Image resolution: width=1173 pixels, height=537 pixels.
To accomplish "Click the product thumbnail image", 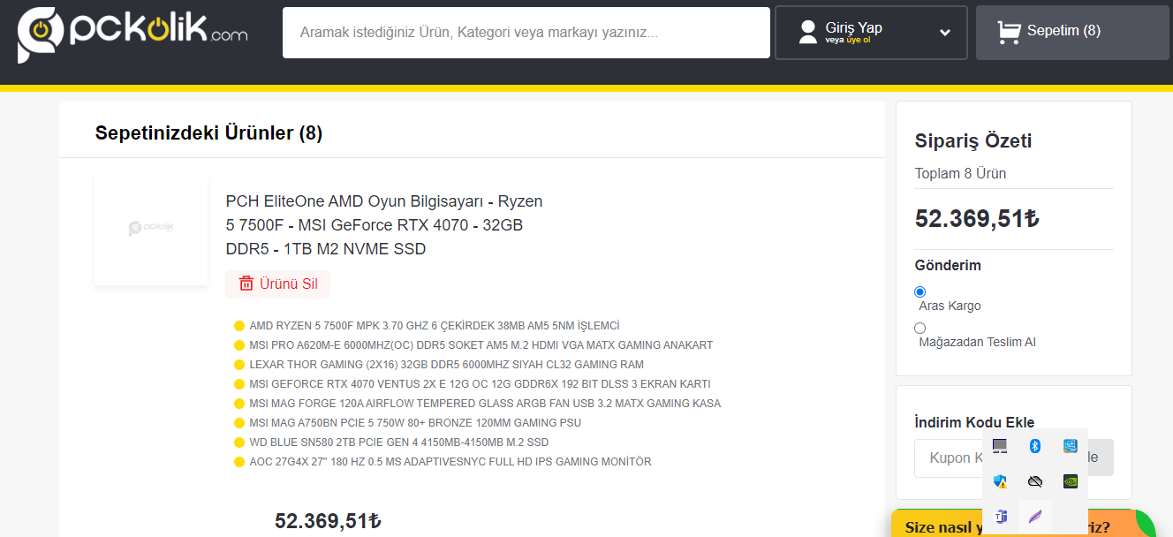I will pyautogui.click(x=151, y=229).
